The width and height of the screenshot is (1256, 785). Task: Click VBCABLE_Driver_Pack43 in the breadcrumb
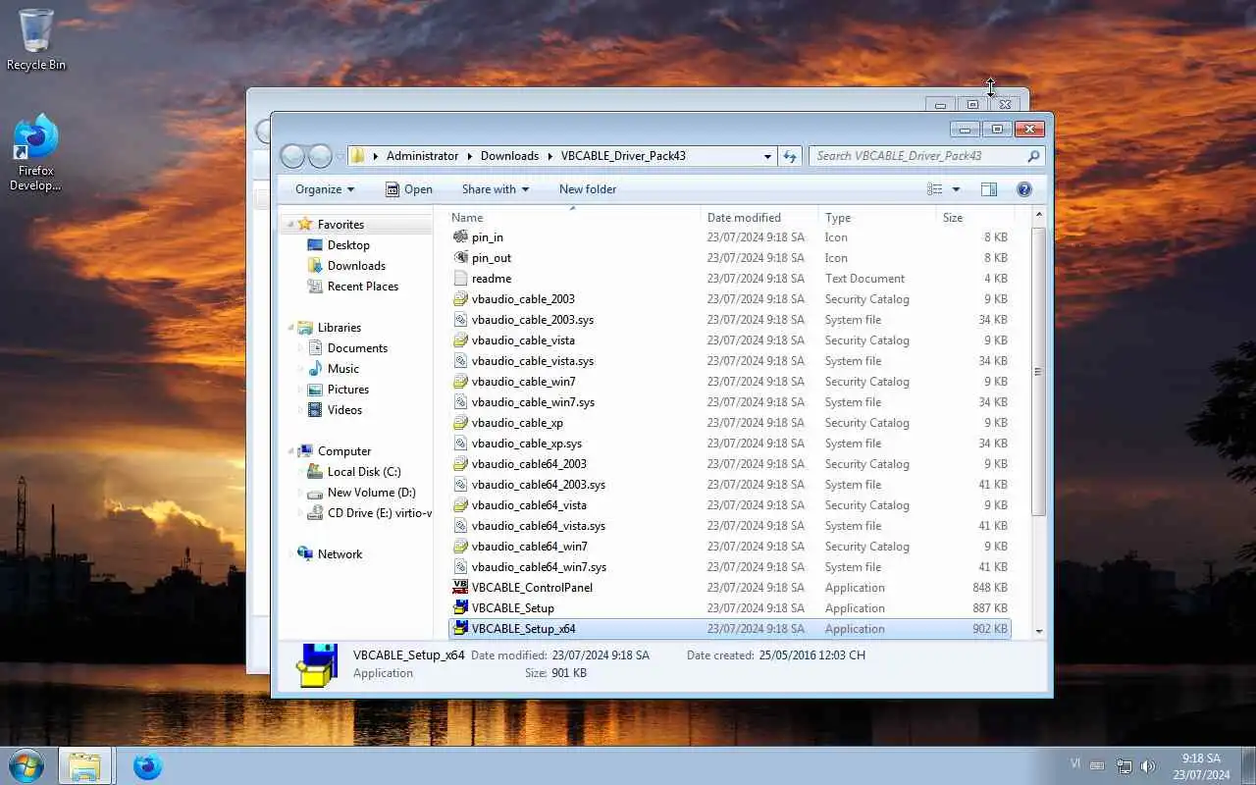coord(623,156)
